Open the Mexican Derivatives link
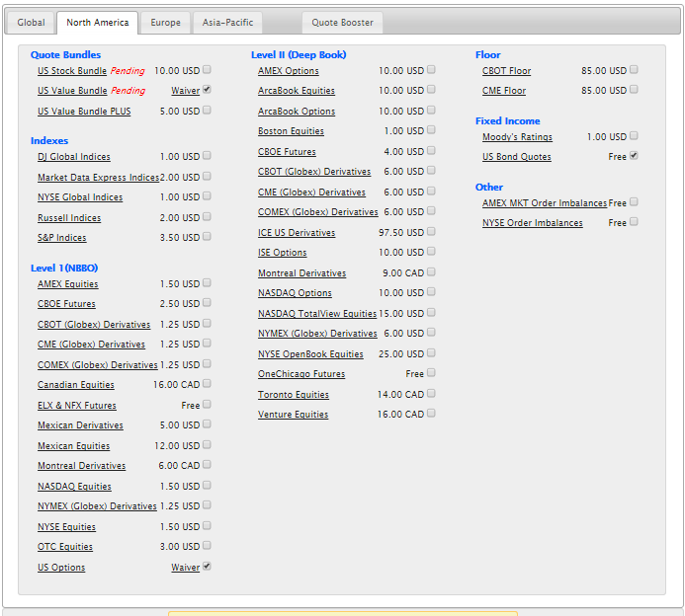 coord(80,425)
